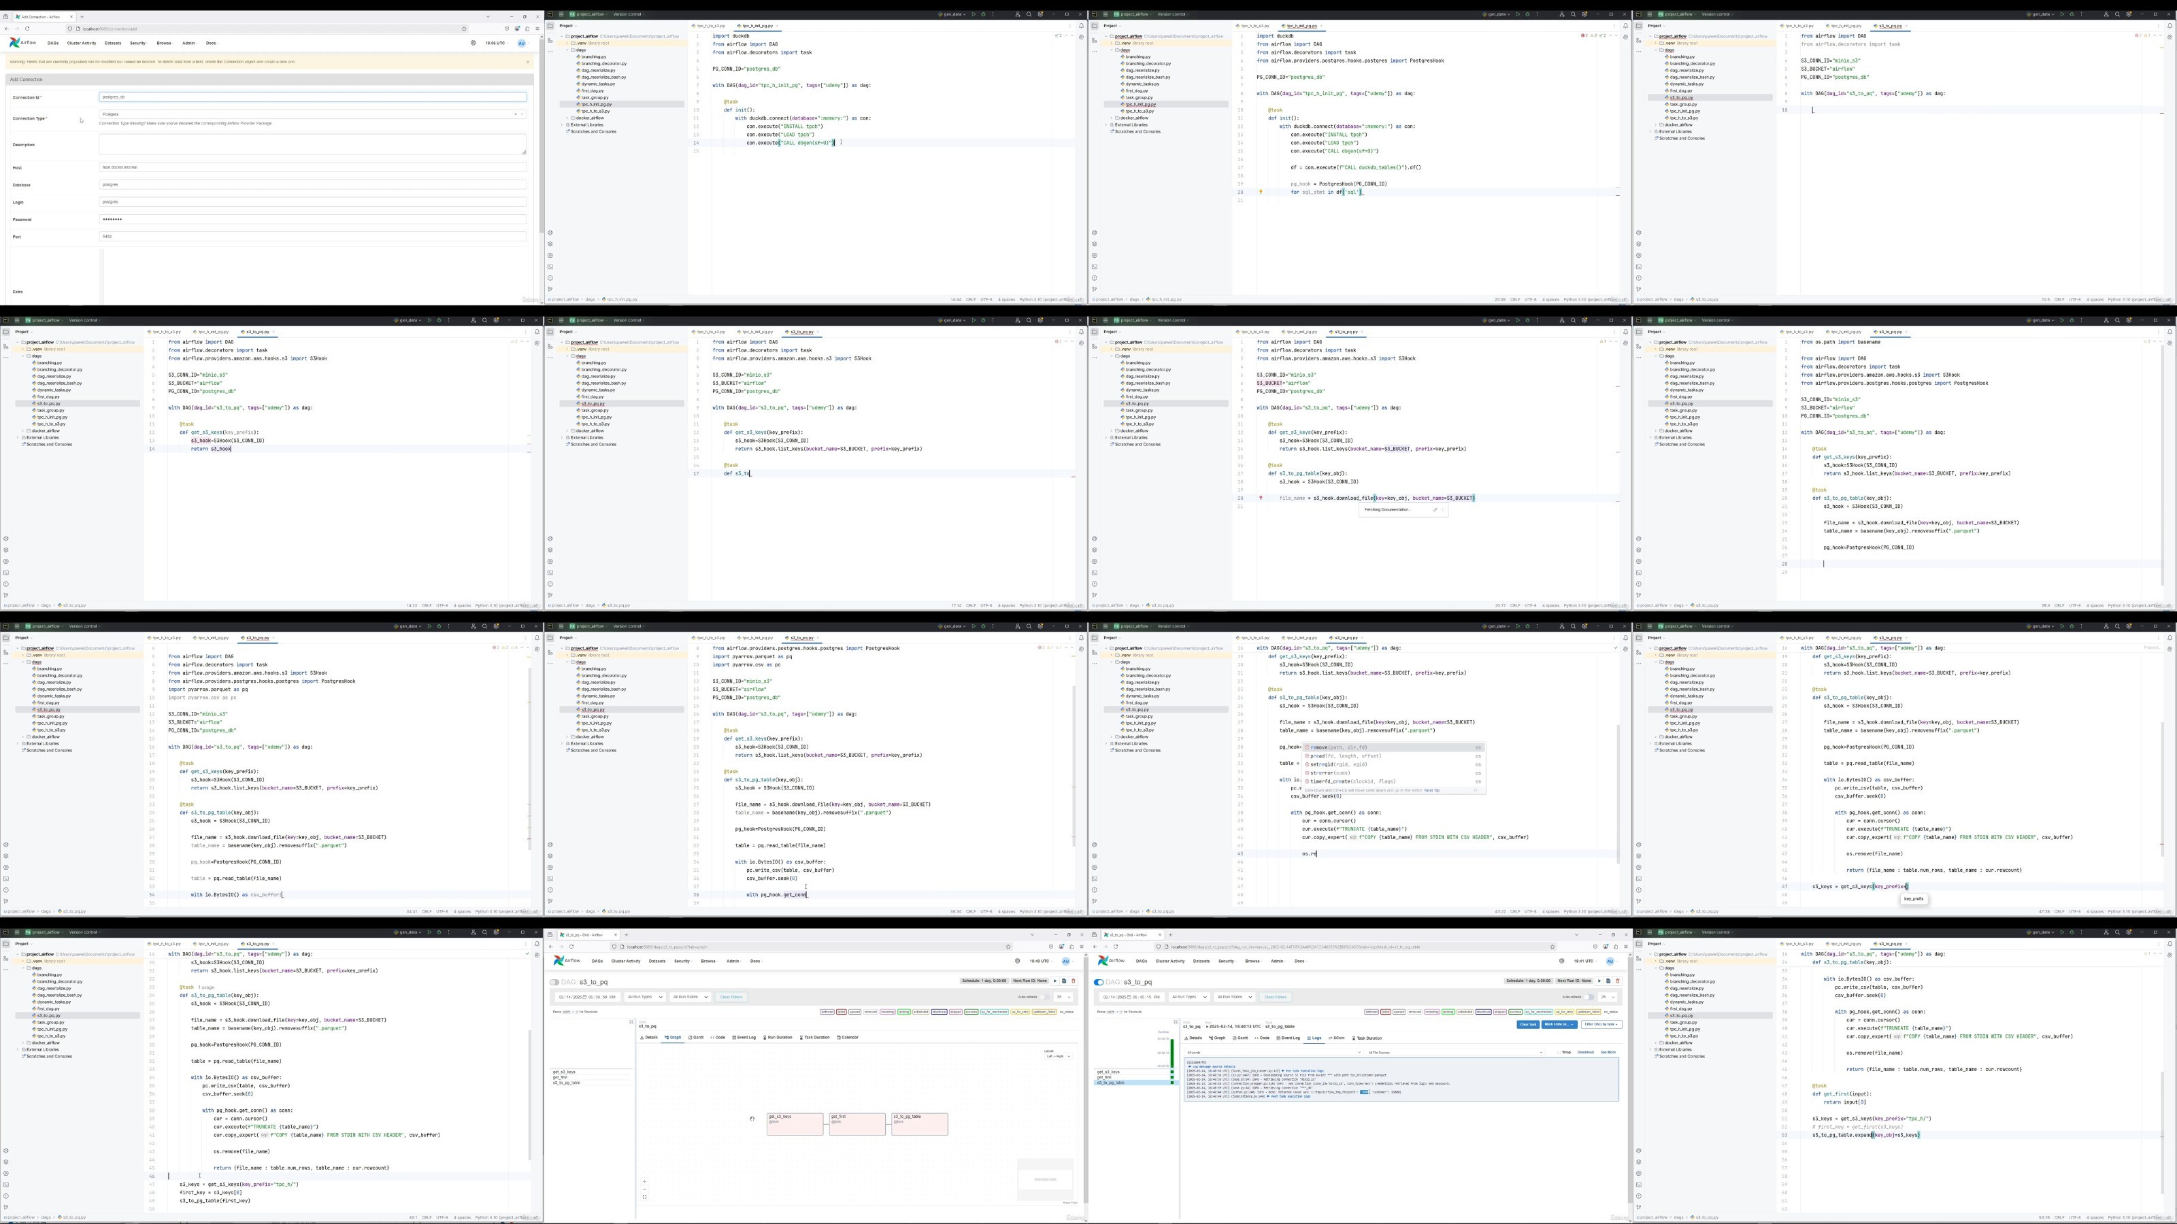The height and width of the screenshot is (1224, 2177).
Task: Enable Auto-refresh on the Logs page
Action: 1589,997
